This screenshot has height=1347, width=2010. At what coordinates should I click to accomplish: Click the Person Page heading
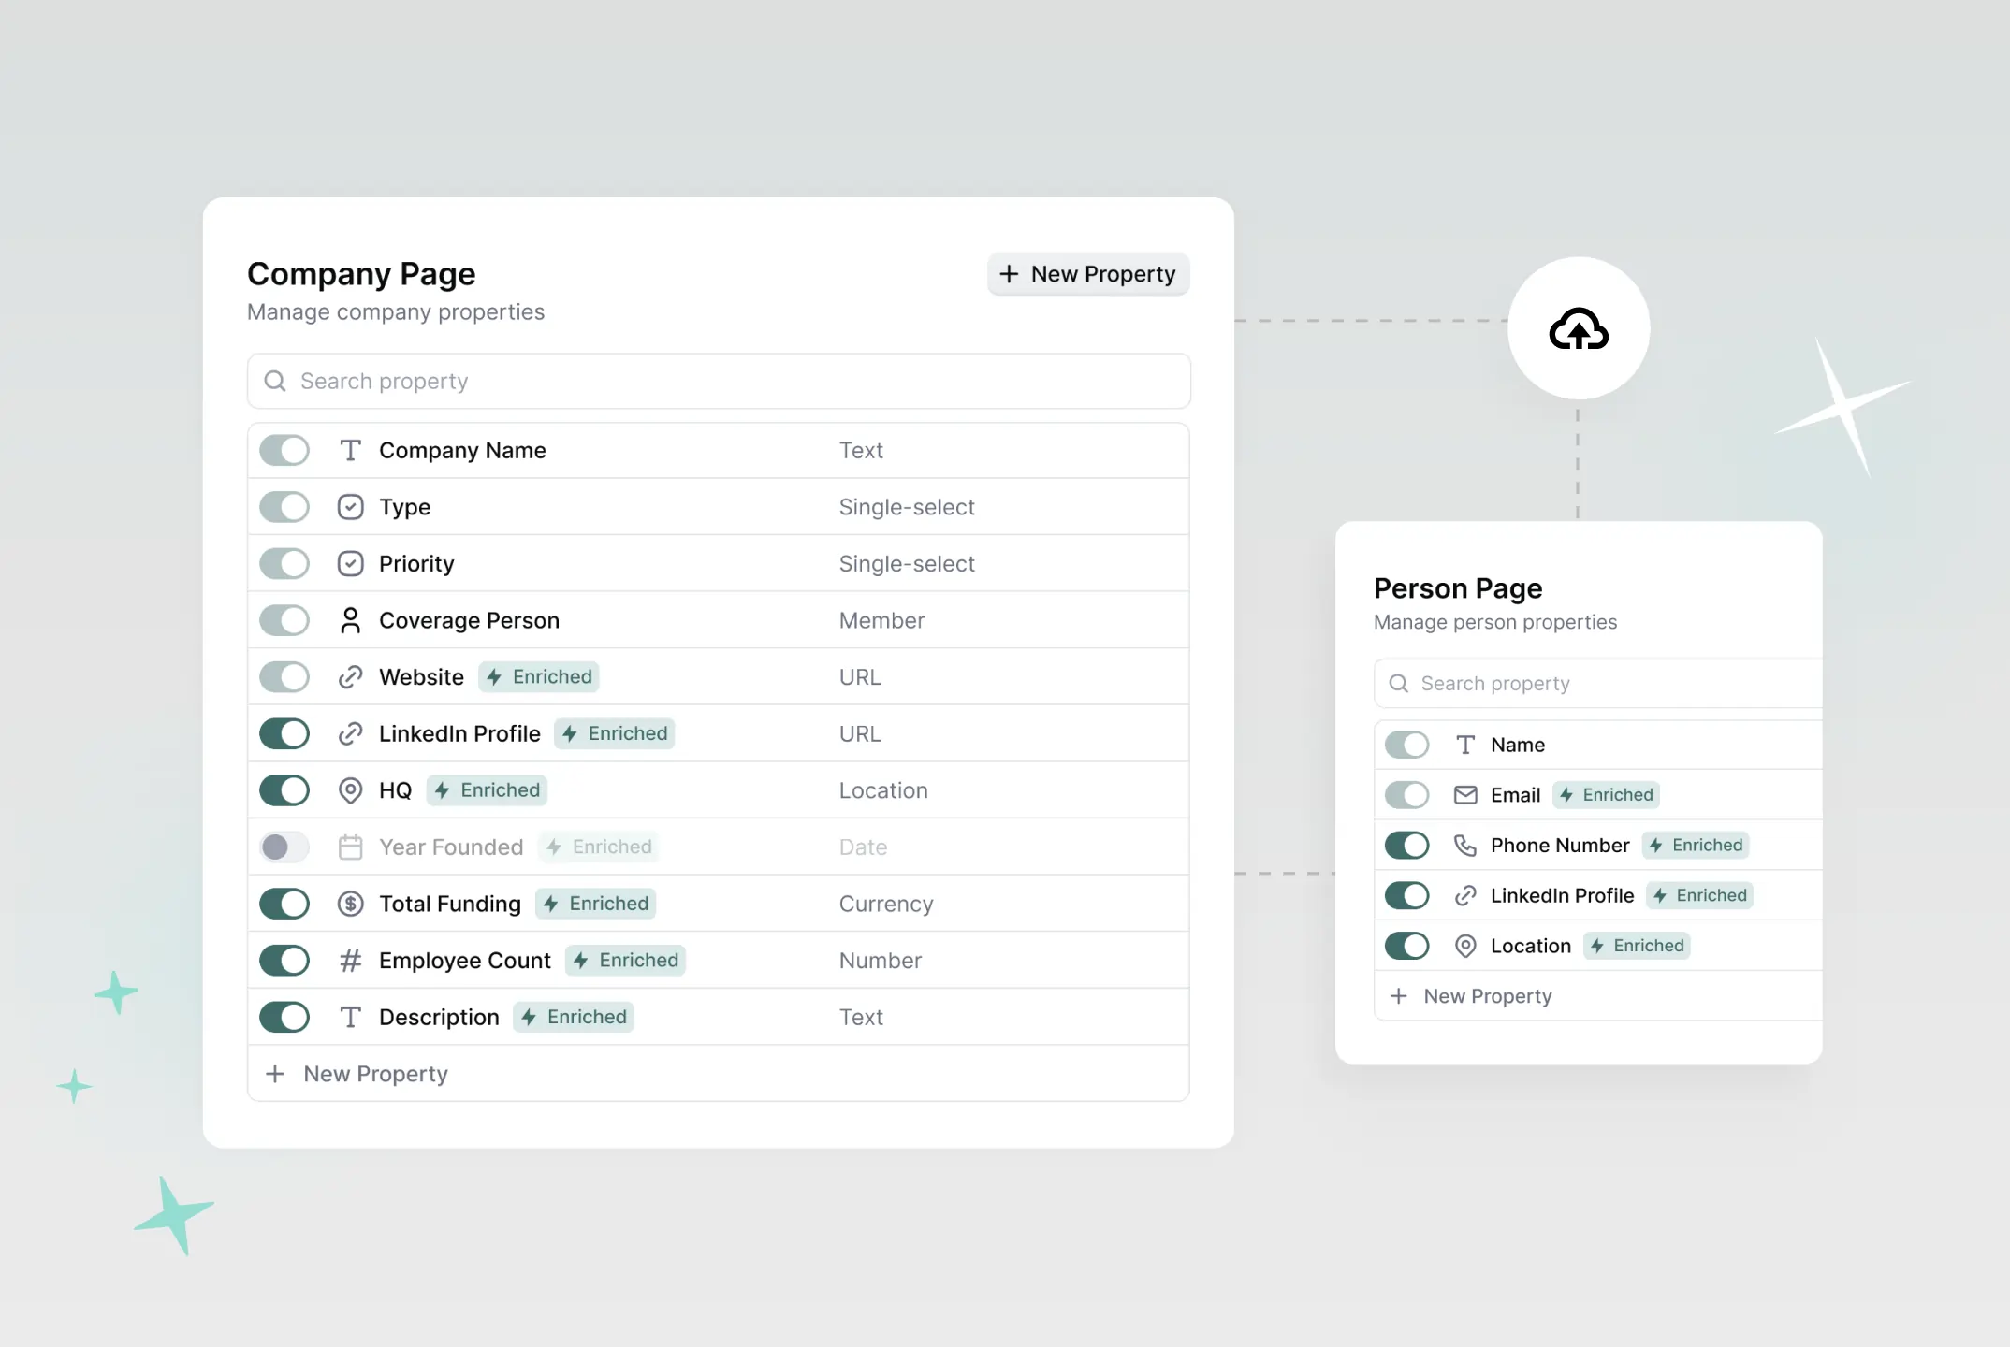point(1458,588)
